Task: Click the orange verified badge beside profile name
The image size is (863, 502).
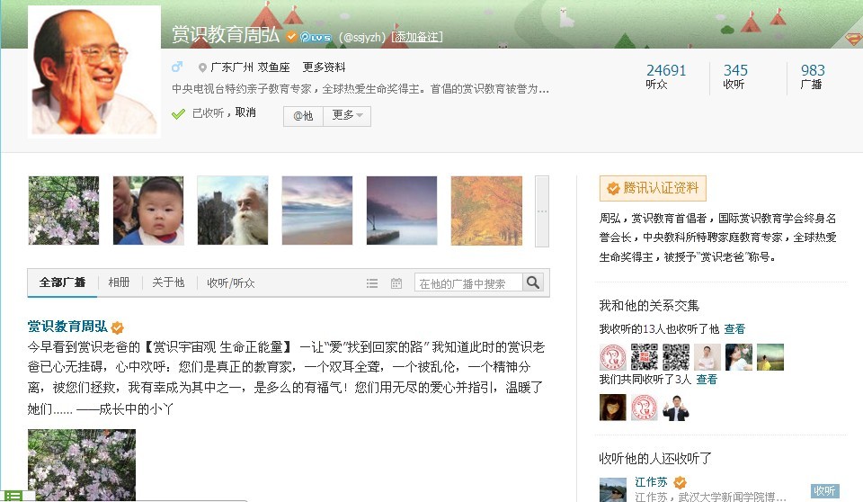Action: [291, 36]
